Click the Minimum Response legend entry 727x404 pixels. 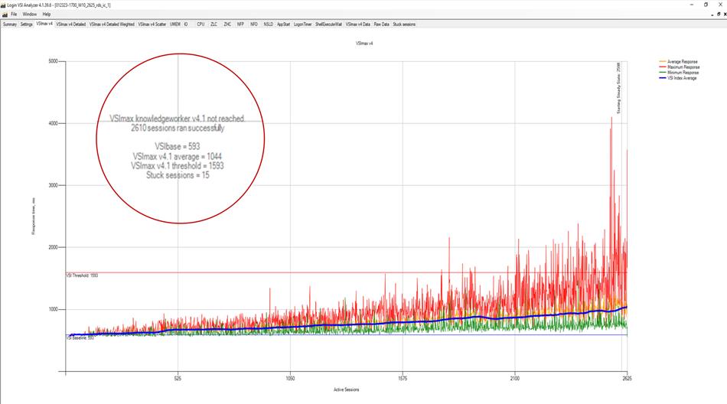[679, 73]
